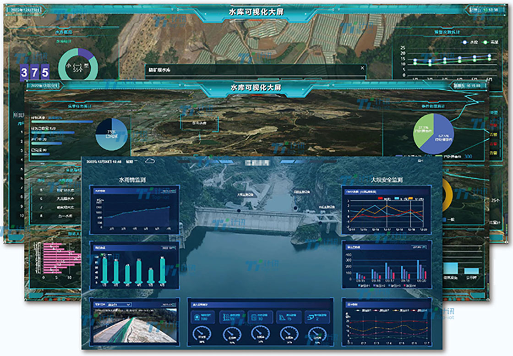Click the rainfall icon beside value 55
This screenshot has height=356, width=513.
[x=225, y=317]
